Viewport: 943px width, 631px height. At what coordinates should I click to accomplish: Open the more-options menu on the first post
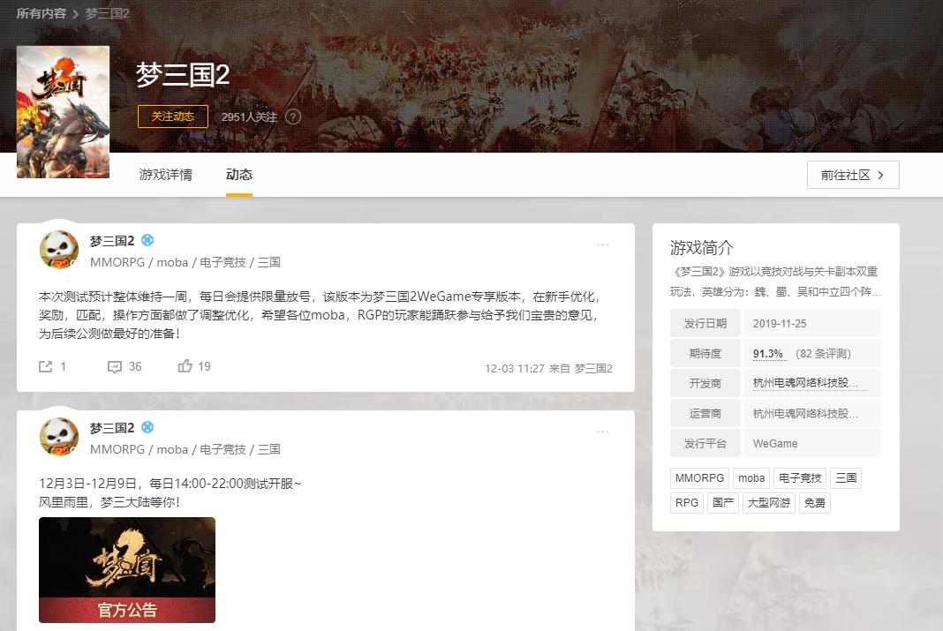click(603, 245)
